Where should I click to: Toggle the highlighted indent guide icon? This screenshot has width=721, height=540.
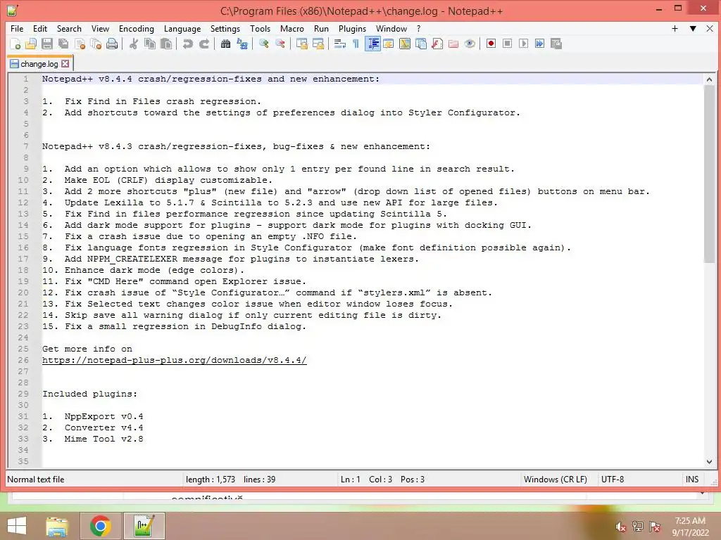(372, 44)
